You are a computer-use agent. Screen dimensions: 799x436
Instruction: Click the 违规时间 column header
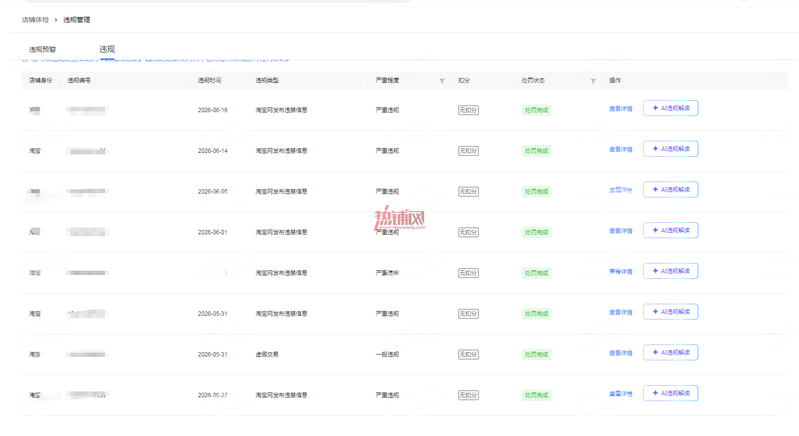[210, 80]
